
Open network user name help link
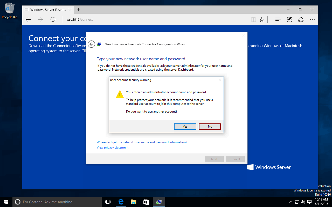142,142
